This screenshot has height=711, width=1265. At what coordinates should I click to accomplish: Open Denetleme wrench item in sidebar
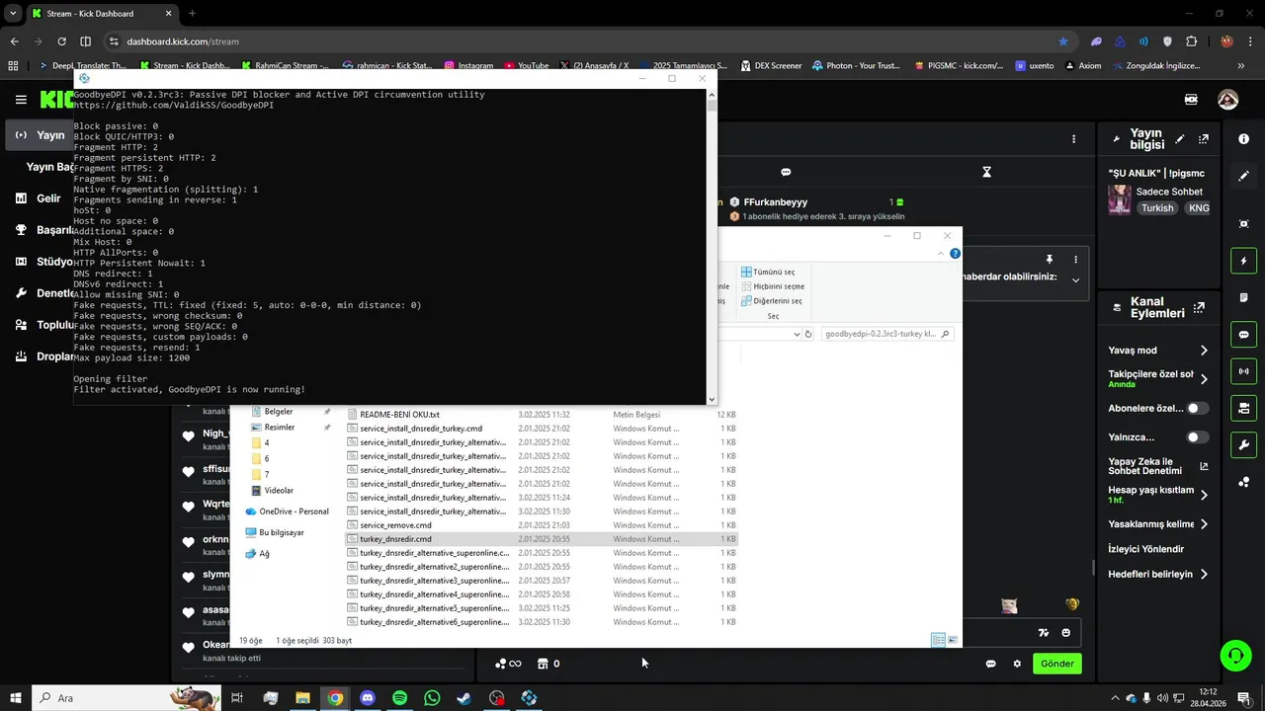(x=43, y=293)
